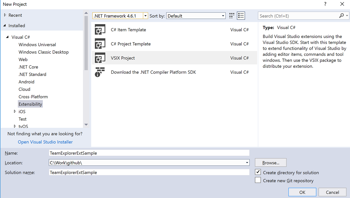
Task: Click the help question mark icon
Action: point(325,4)
